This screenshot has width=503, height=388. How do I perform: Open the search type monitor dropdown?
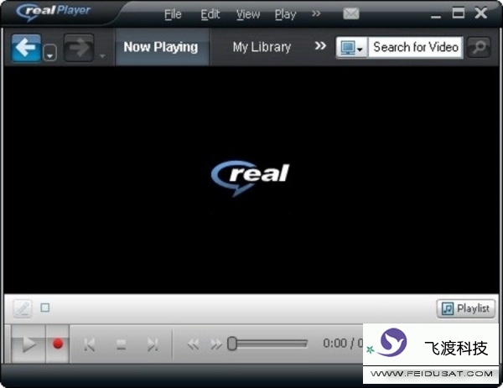pos(352,48)
